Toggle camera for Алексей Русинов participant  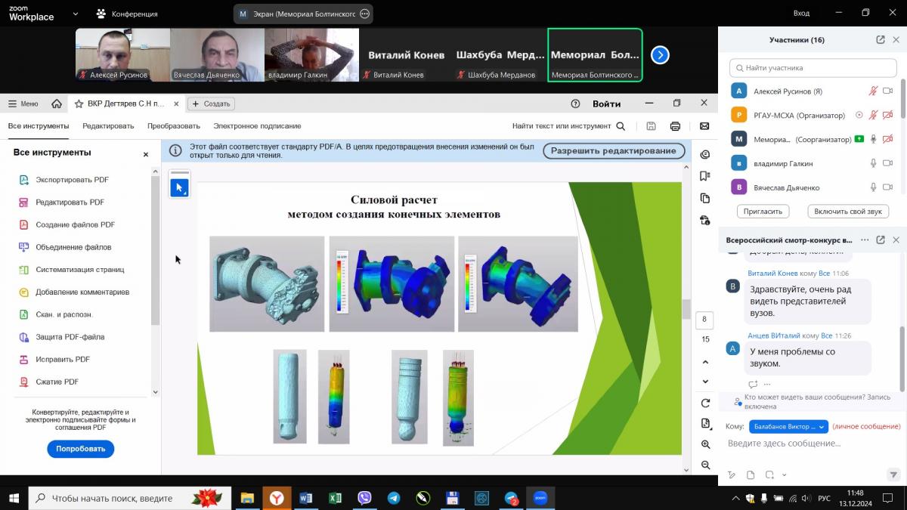point(888,91)
